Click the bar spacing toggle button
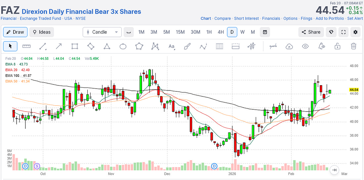364x180 pixels. pos(129,32)
